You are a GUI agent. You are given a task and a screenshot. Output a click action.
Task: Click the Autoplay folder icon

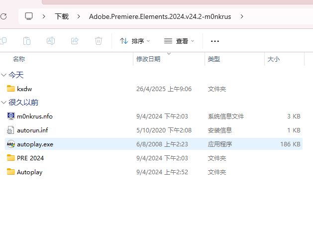(x=11, y=172)
